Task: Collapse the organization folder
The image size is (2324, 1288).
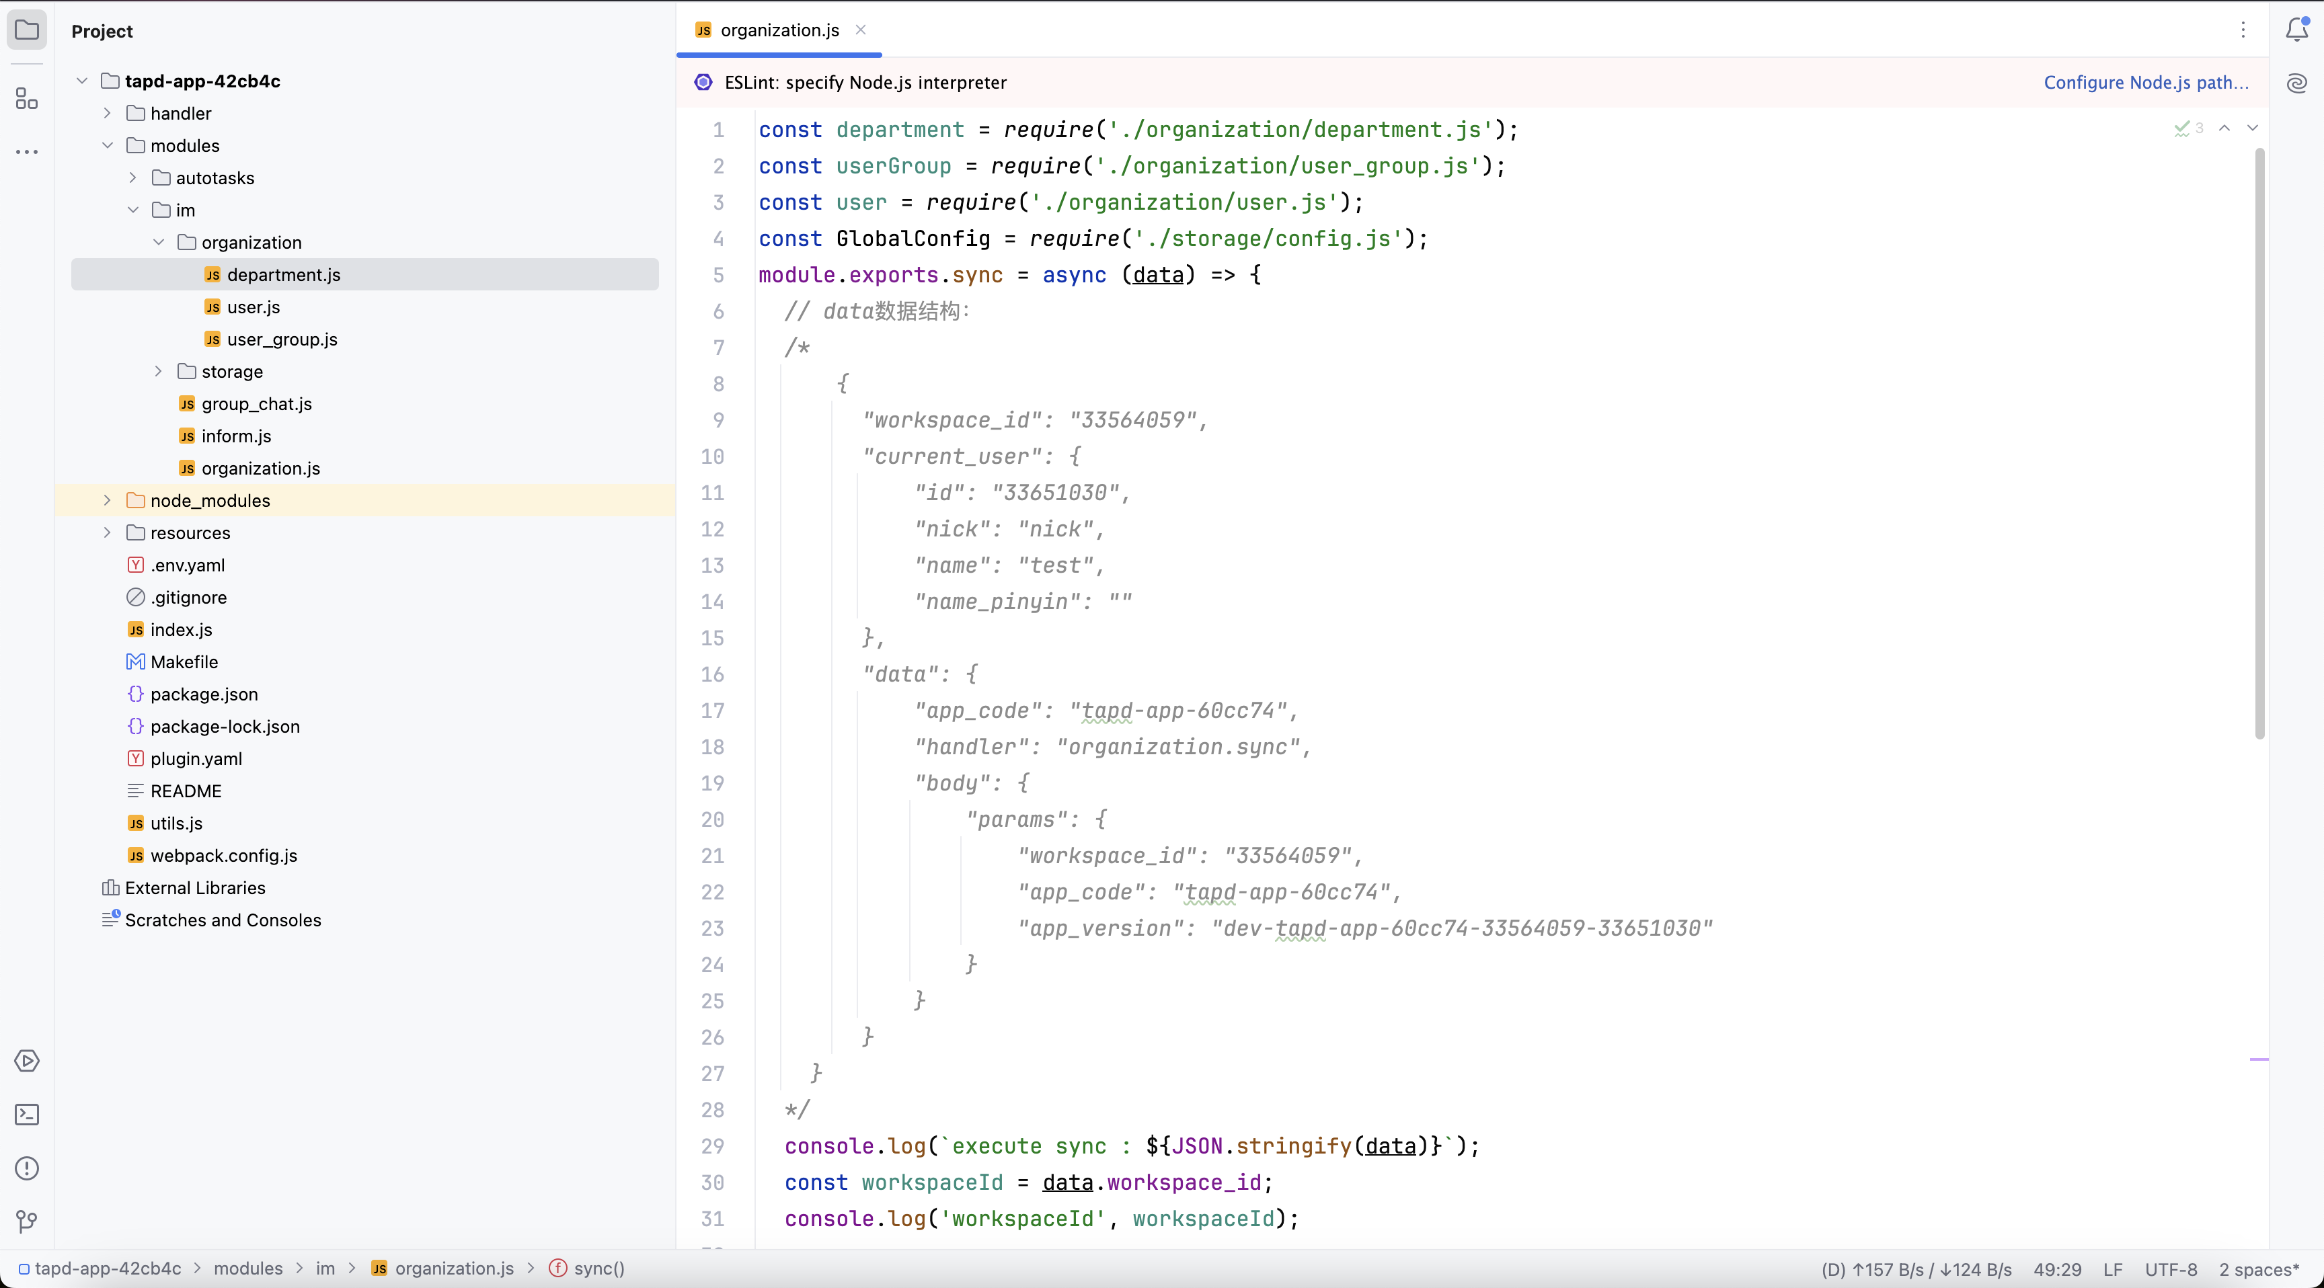Action: pyautogui.click(x=159, y=242)
